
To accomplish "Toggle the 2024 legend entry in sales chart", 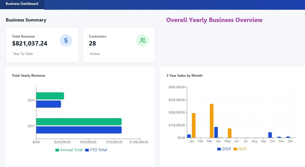I will coord(224,149).
